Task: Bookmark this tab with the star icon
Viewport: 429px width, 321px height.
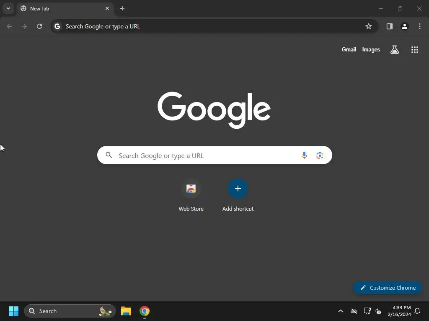Action: point(369,26)
